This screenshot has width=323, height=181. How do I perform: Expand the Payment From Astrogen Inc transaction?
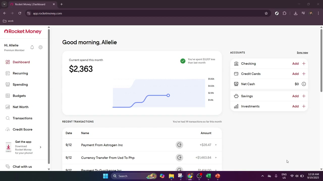click(x=216, y=145)
